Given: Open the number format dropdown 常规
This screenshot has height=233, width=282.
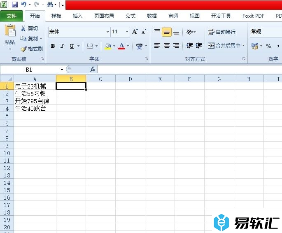Looking at the screenshot, I should coord(266,32).
